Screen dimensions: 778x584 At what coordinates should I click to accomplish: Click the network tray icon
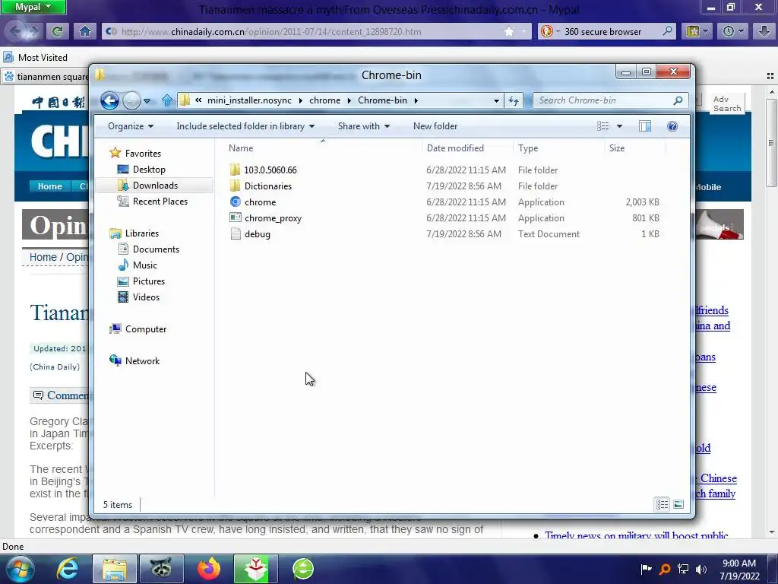coord(683,569)
